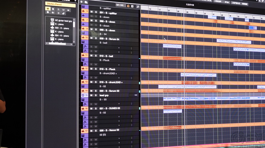Viewport: 265px width, 148px height.
Task: Mute the 026 - S - Nexus 02 track
Action: coord(91,131)
